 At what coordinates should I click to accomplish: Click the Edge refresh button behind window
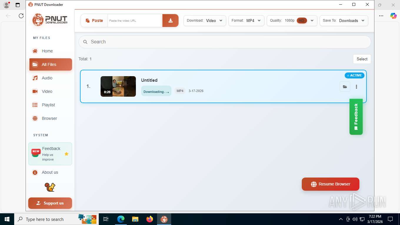21,16
